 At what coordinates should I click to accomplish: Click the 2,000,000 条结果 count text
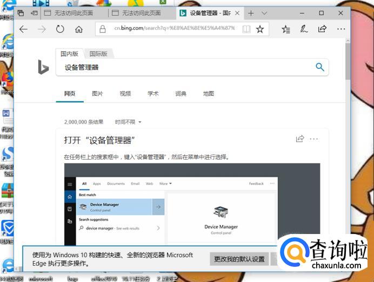pyautogui.click(x=84, y=122)
